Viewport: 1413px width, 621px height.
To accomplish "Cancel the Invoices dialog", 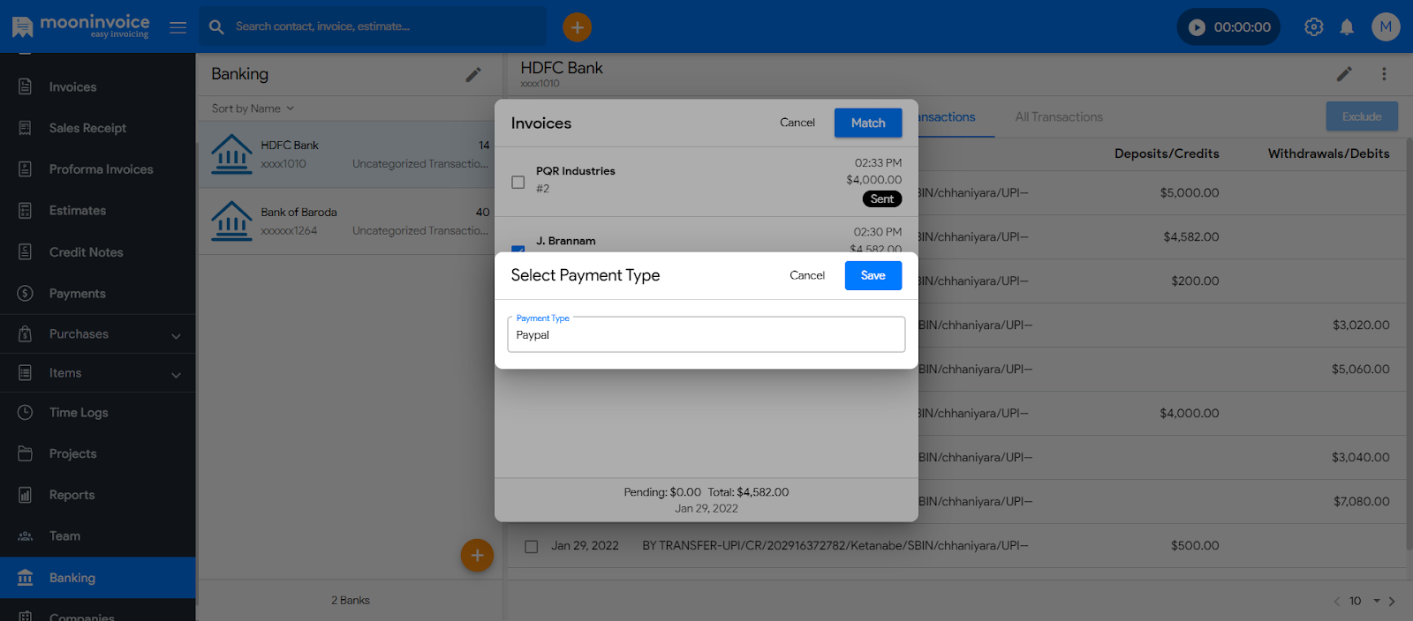I will click(x=797, y=123).
